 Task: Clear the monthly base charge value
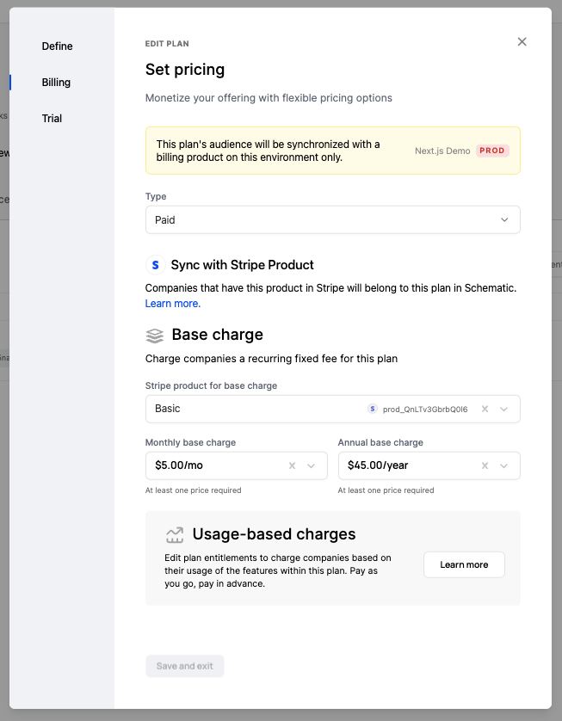coord(292,465)
